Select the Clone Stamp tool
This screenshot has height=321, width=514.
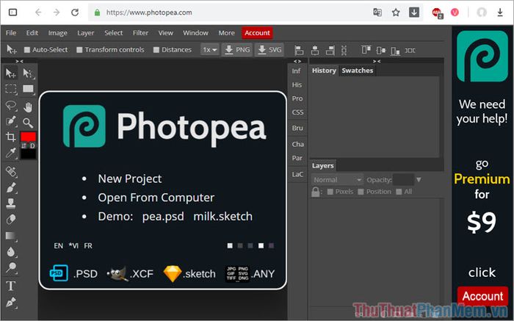click(11, 203)
